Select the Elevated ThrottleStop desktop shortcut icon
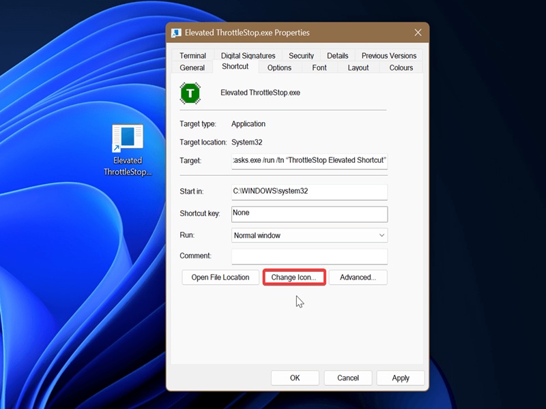 coord(128,138)
